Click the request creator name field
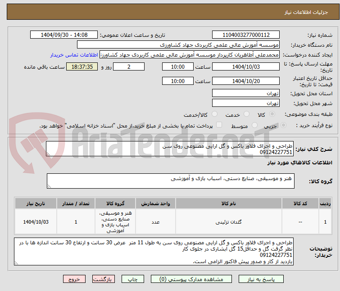340x291 pixels. tap(189, 55)
